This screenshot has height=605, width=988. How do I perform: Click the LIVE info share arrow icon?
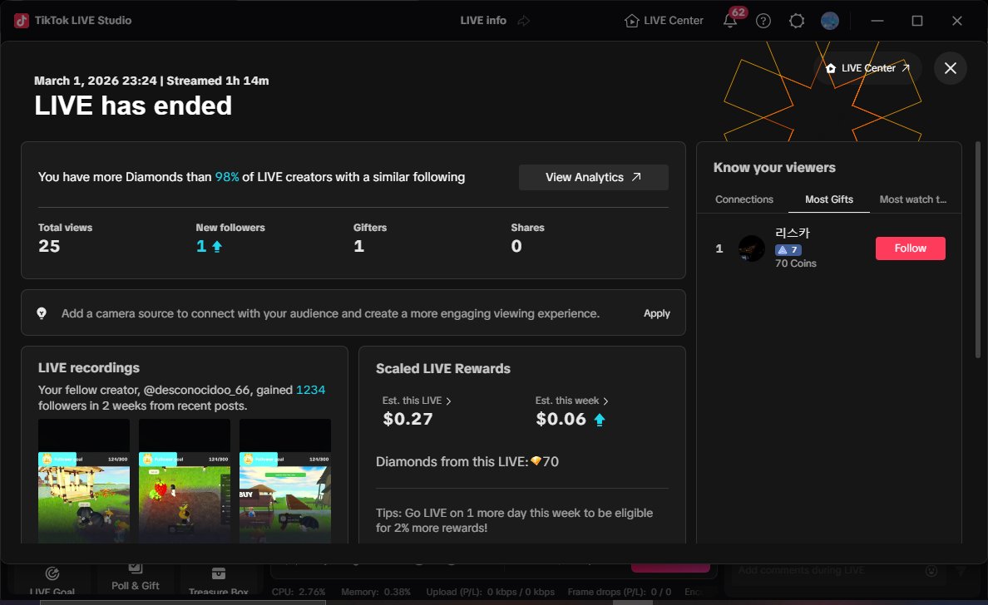pos(524,21)
